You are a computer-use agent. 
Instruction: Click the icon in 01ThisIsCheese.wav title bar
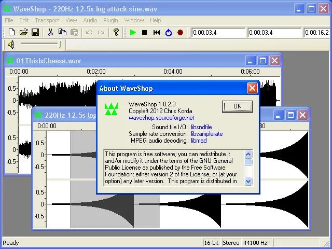click(x=10, y=61)
